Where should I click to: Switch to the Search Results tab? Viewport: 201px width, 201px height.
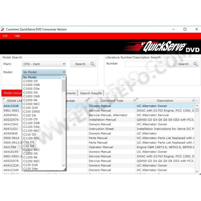point(91,93)
